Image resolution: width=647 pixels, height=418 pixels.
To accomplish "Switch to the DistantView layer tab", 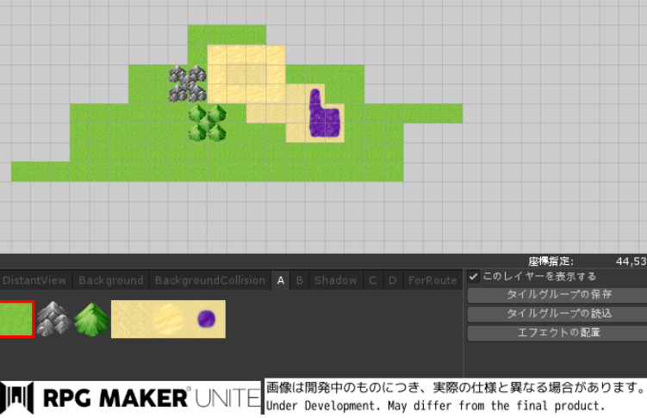I will (x=34, y=280).
